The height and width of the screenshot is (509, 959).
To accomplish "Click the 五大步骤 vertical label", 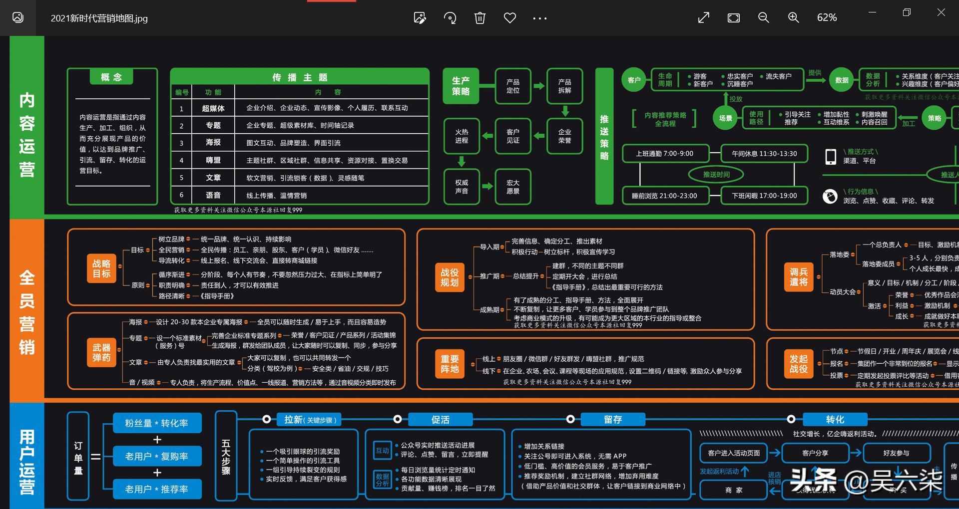I will [226, 456].
